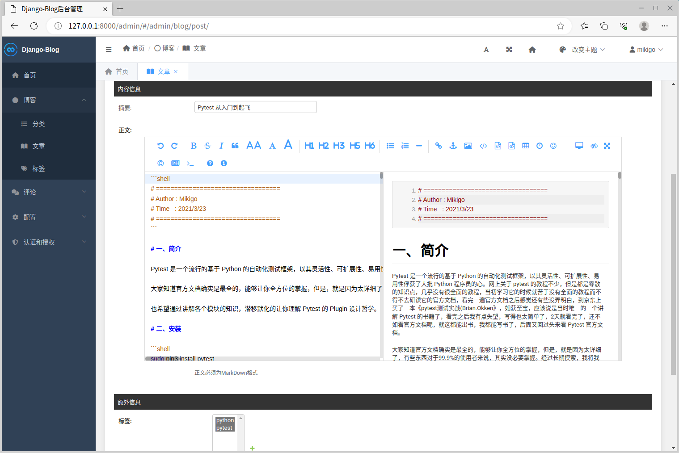This screenshot has width=679, height=453.
Task: Insert H6 heading
Action: pos(370,146)
